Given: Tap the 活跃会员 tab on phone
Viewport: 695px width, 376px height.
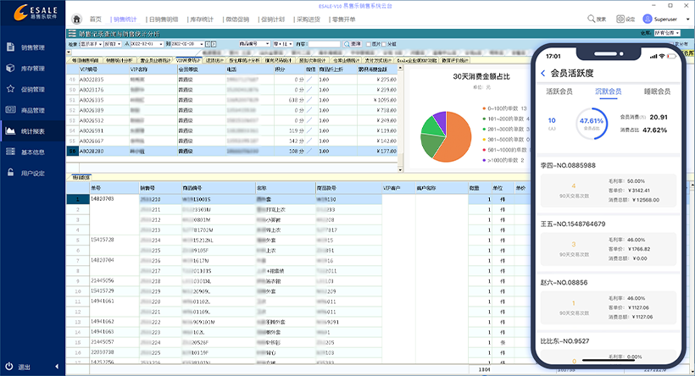Looking at the screenshot, I should (559, 91).
